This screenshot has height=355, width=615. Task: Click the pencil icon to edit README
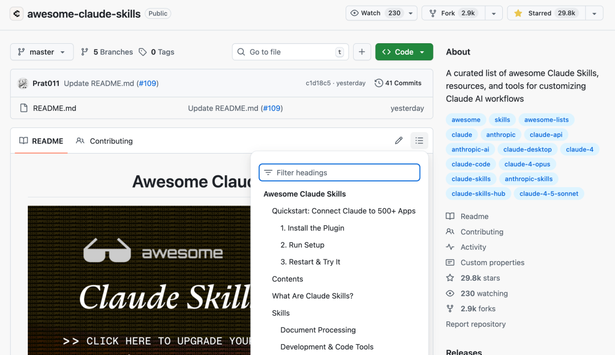tap(399, 141)
